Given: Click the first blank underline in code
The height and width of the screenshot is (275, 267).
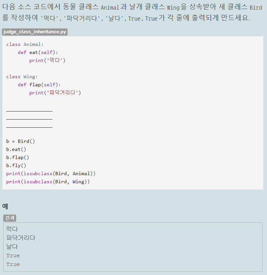Looking at the screenshot, I should 29,111.
